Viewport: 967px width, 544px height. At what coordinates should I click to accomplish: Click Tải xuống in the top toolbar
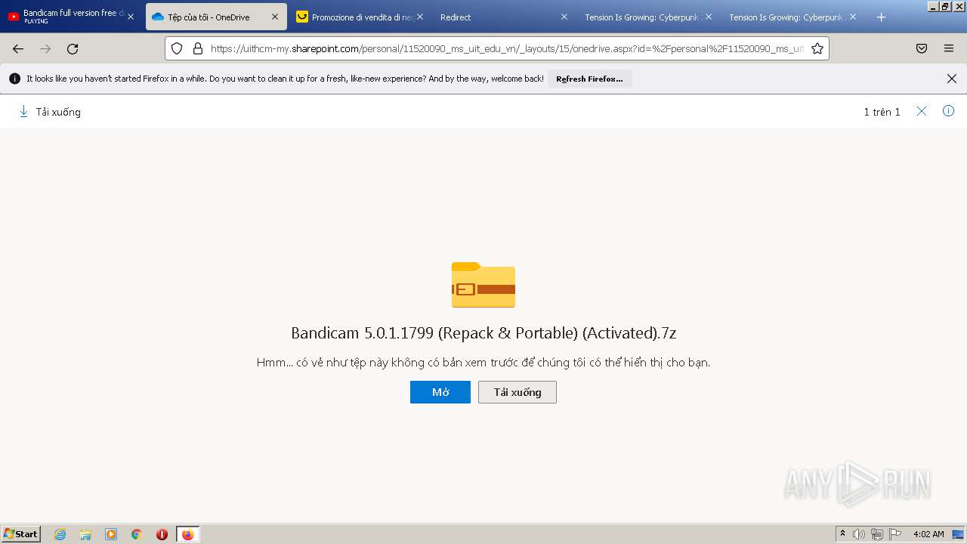50,112
